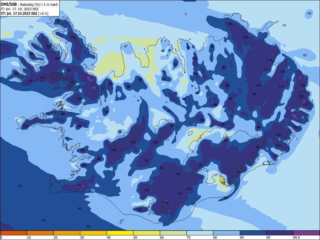Click the legend scale label '20'
This screenshot has height=240, width=320.
(x=55, y=237)
